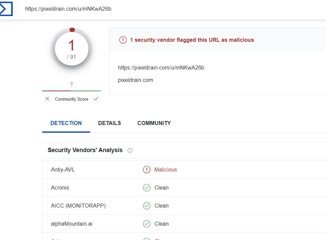
Task: Select the Acronis clean checkmark icon
Action: (147, 188)
